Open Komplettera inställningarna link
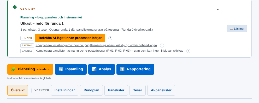The image size is (259, 103). pyautogui.click(x=96, y=45)
